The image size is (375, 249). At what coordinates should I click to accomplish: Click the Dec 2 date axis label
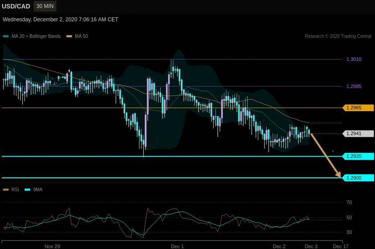click(x=279, y=246)
